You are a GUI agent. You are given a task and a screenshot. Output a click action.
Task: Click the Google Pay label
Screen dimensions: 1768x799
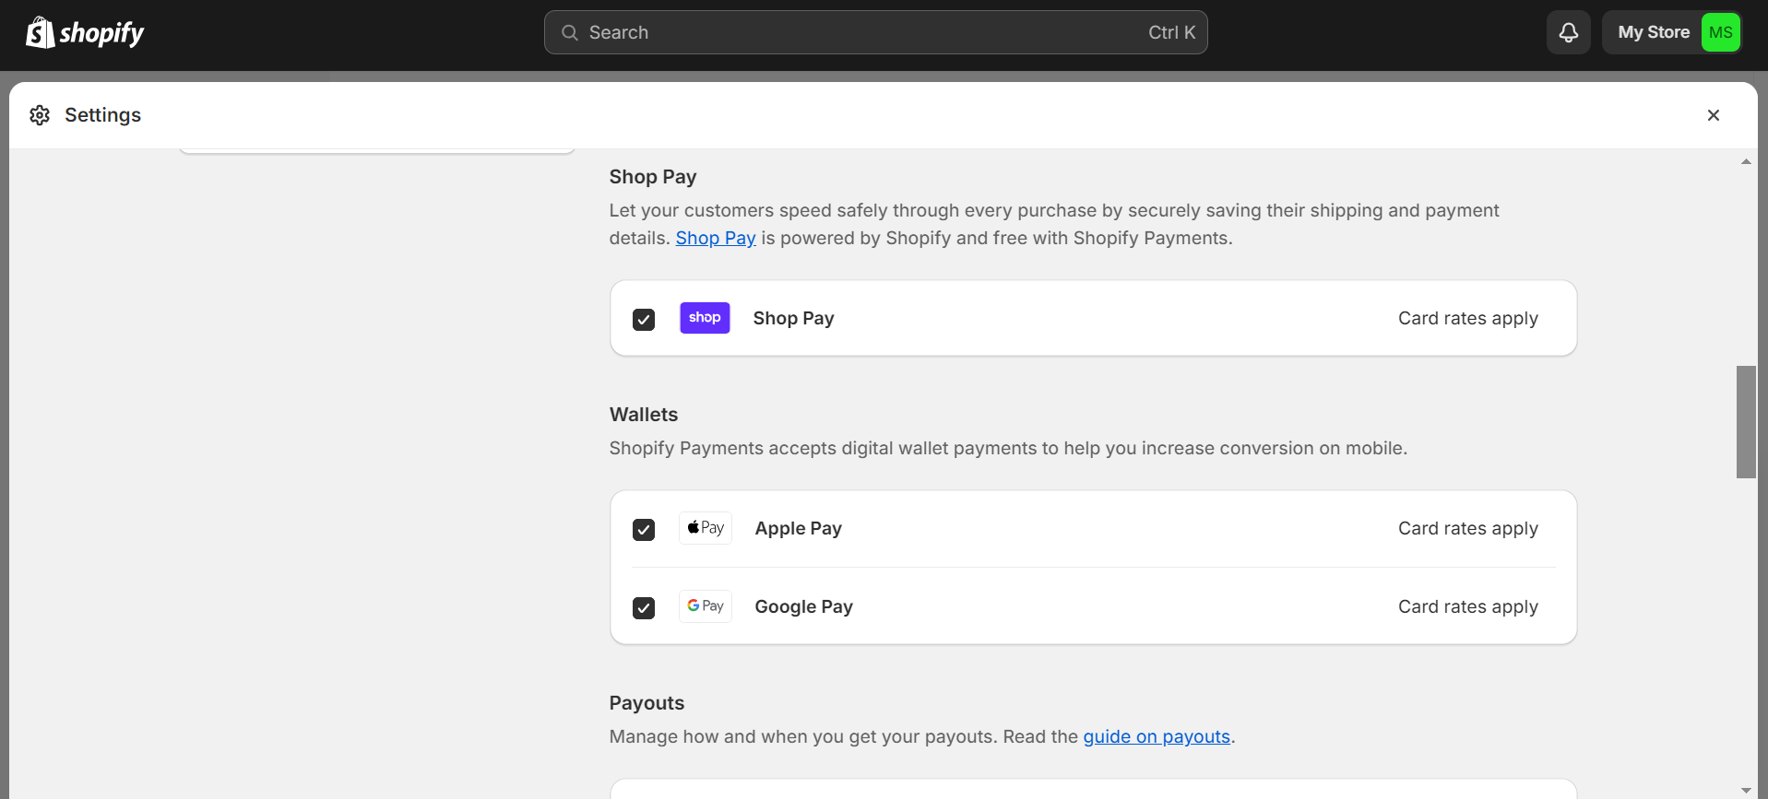804,606
